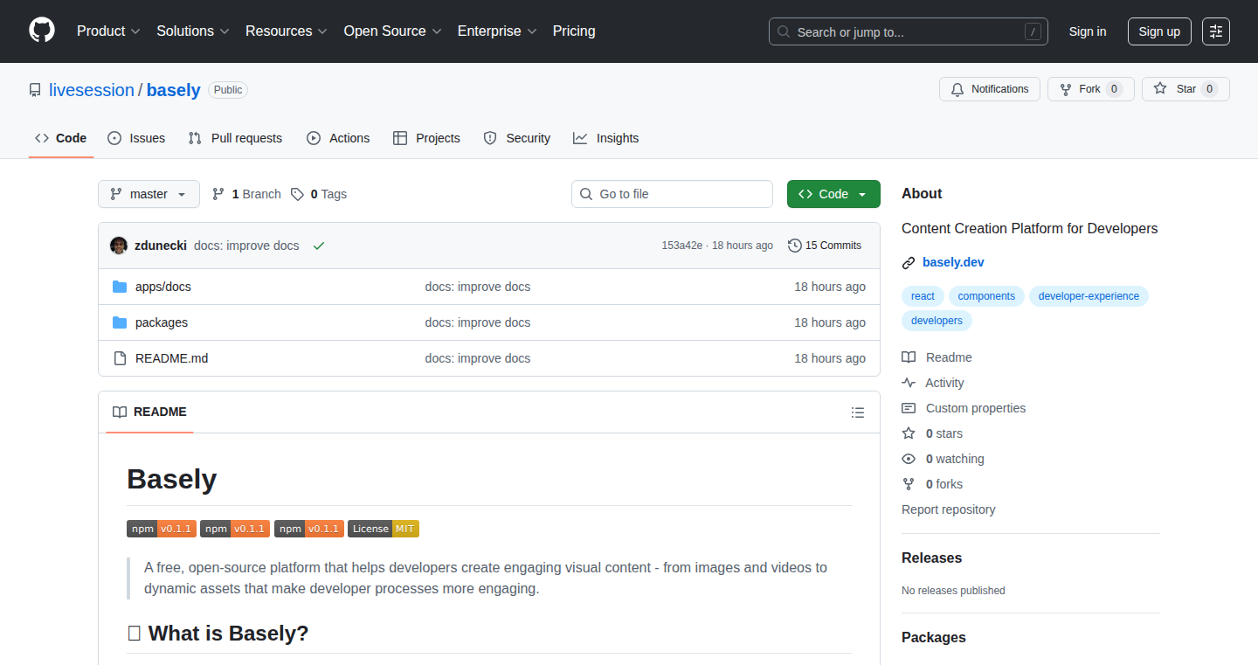Screen dimensions: 1258x665
Task: Open the Enterprise dropdown
Action: tap(497, 31)
